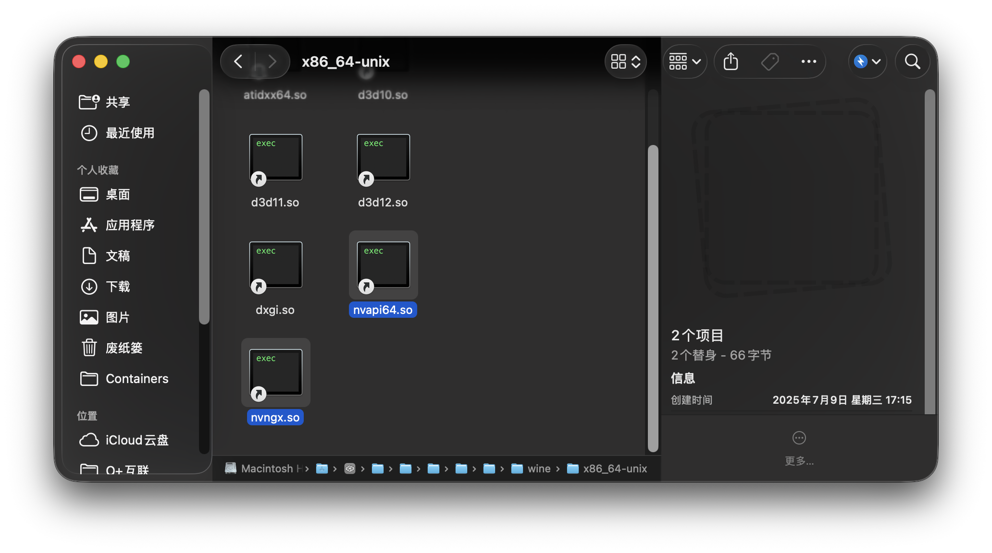Screen dimensions: 992x553
Task: Open the blue toolbar app dropdown
Action: click(x=867, y=61)
